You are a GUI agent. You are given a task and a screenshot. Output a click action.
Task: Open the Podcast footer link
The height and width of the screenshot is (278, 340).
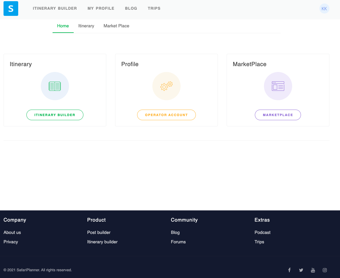262,232
